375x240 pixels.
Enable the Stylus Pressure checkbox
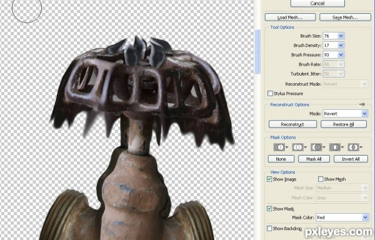pyautogui.click(x=270, y=93)
